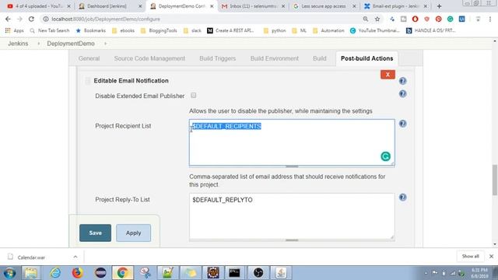Save the job configuration
Screen dimensions: 498x280
(95, 233)
